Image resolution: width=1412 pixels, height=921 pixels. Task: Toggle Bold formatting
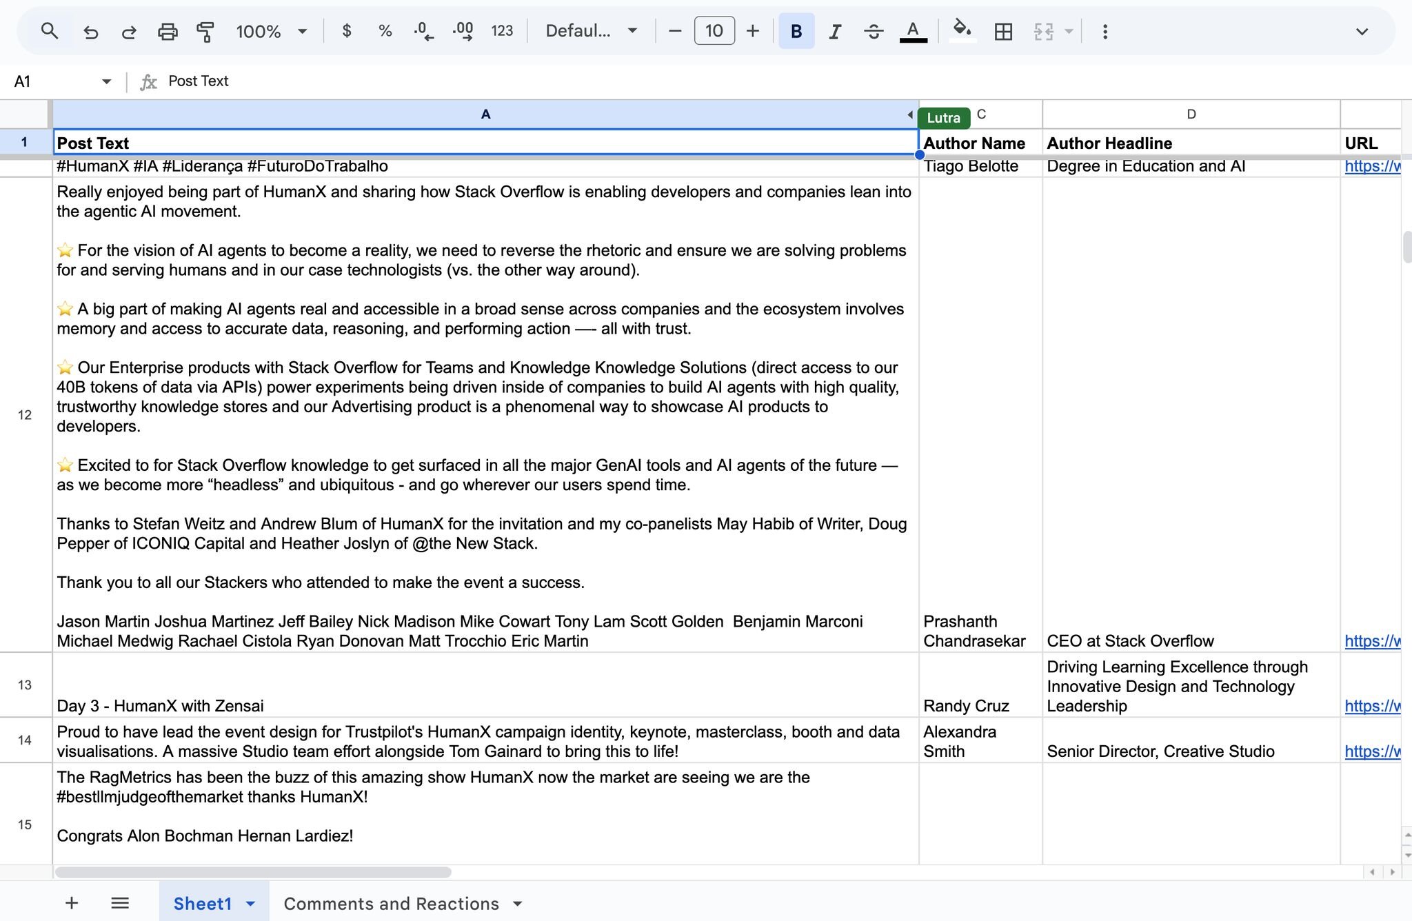pyautogui.click(x=796, y=31)
